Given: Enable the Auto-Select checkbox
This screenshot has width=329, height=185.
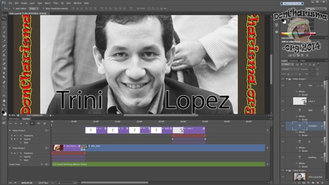Looking at the screenshot, I should click(x=16, y=8).
